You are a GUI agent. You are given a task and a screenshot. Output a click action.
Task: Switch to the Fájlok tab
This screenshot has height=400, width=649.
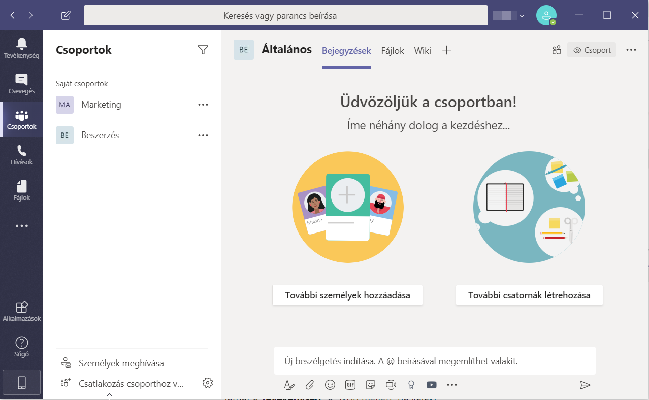pos(393,51)
